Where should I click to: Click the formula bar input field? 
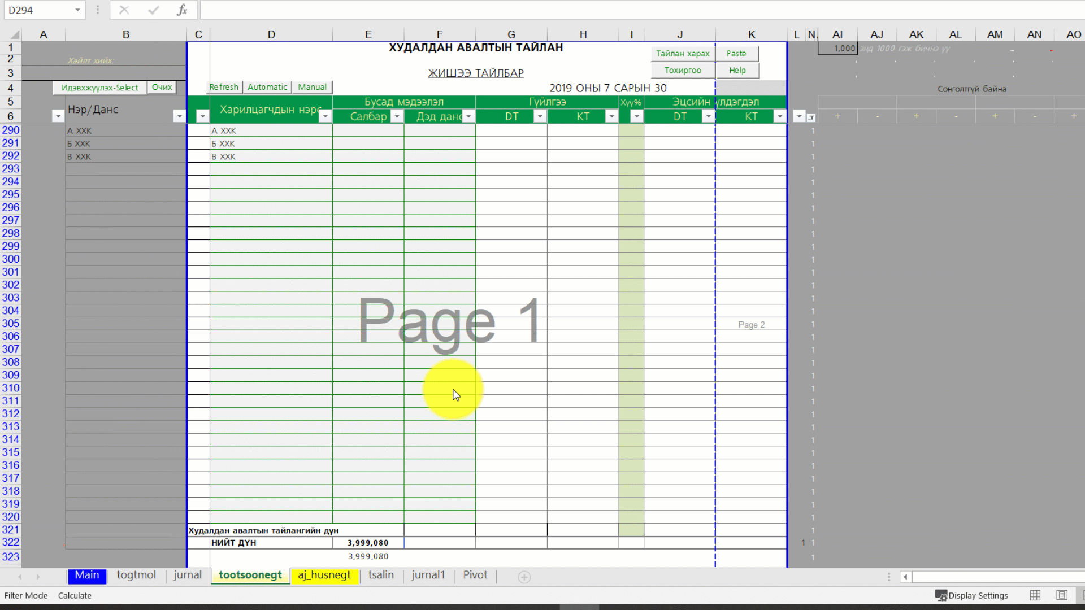622,10
